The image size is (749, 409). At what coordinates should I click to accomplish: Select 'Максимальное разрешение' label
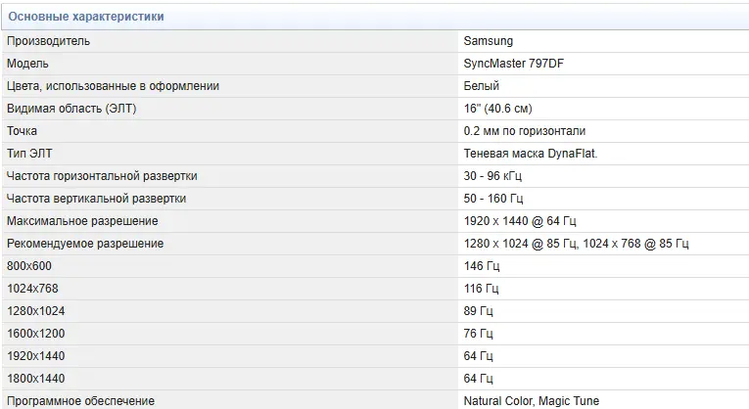(82, 221)
